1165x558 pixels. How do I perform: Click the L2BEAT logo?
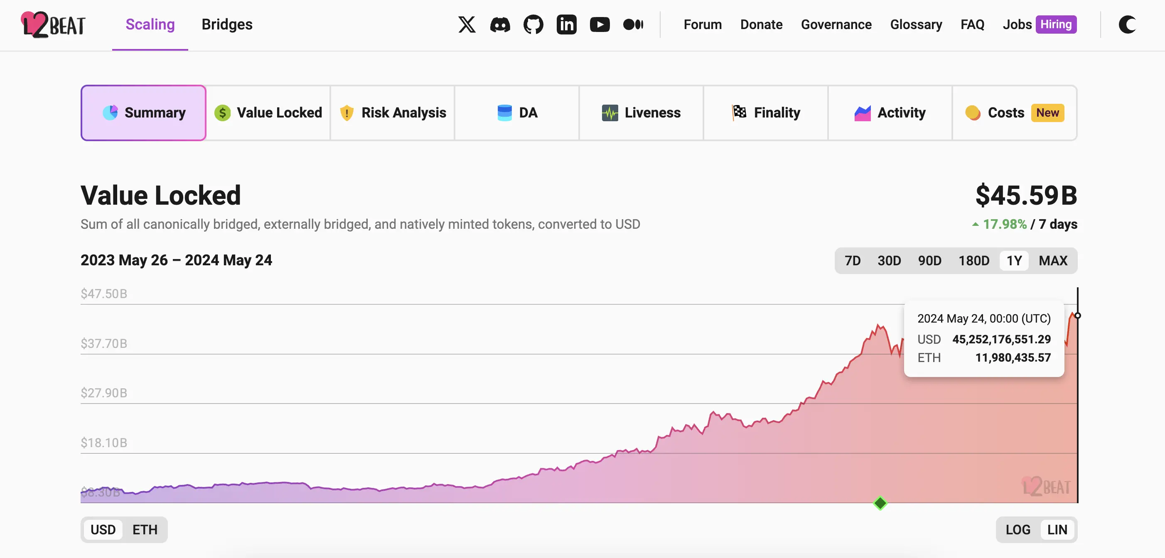(x=53, y=24)
